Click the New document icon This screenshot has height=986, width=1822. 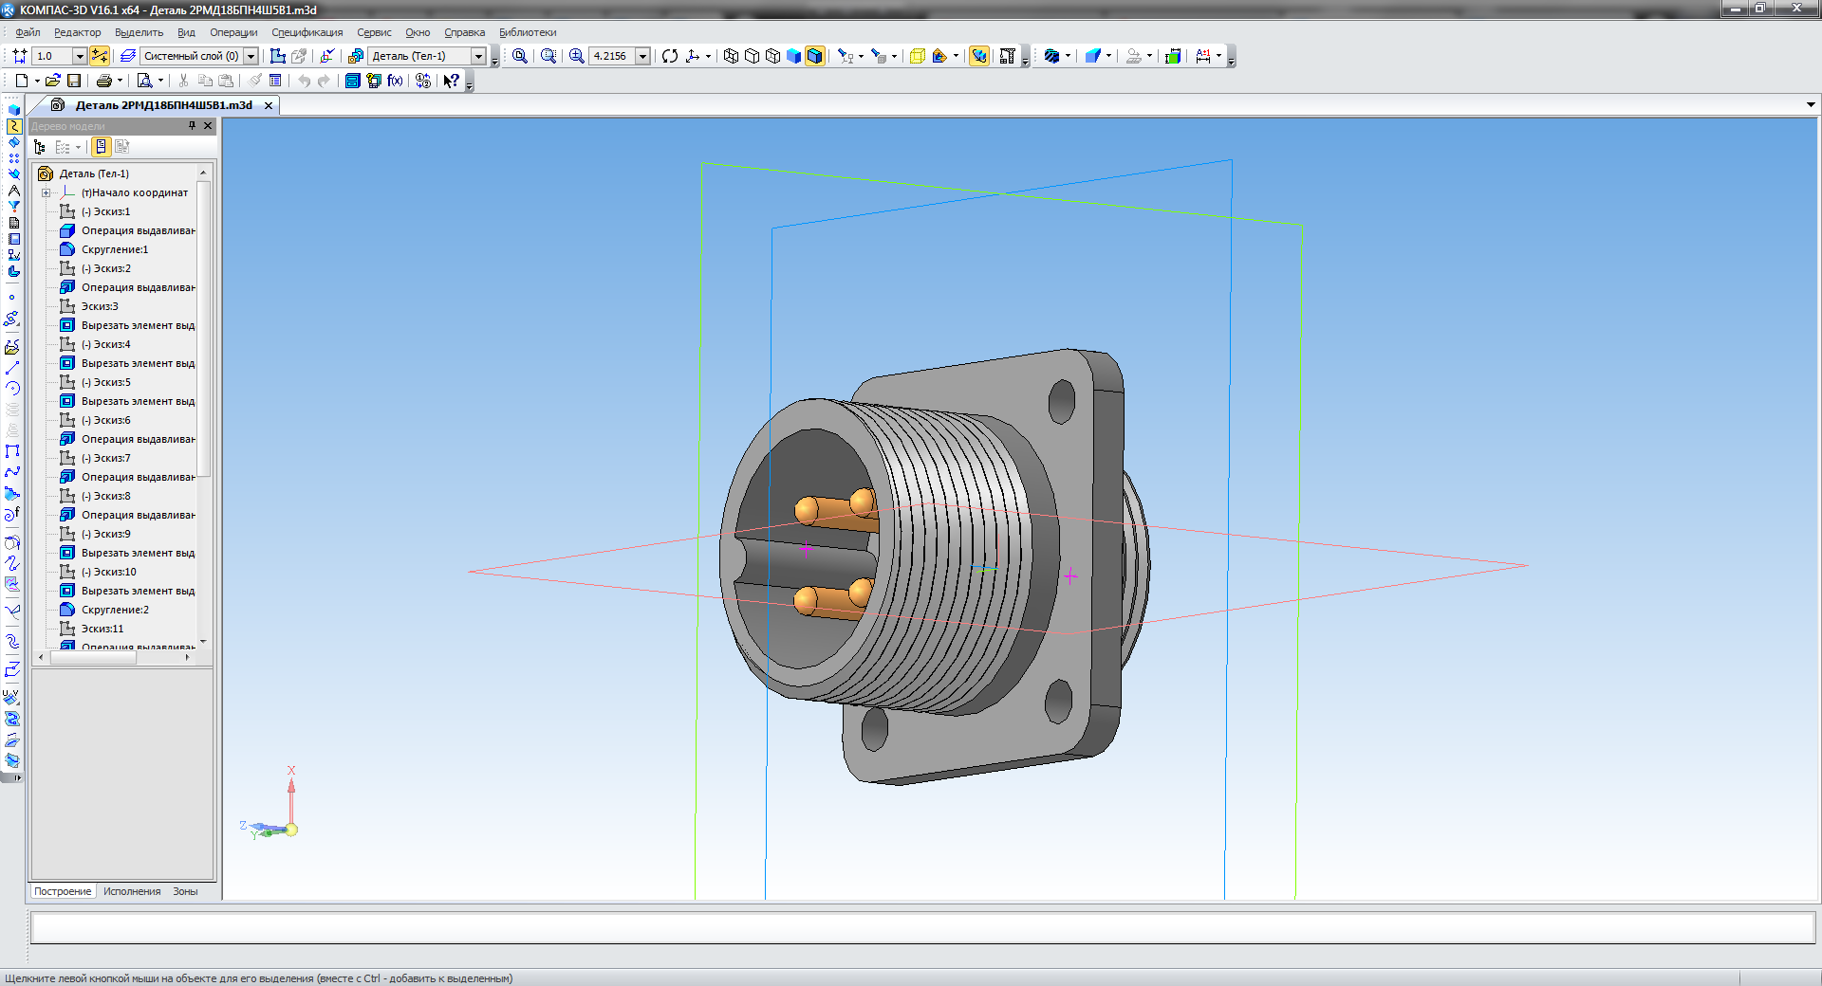coord(21,81)
